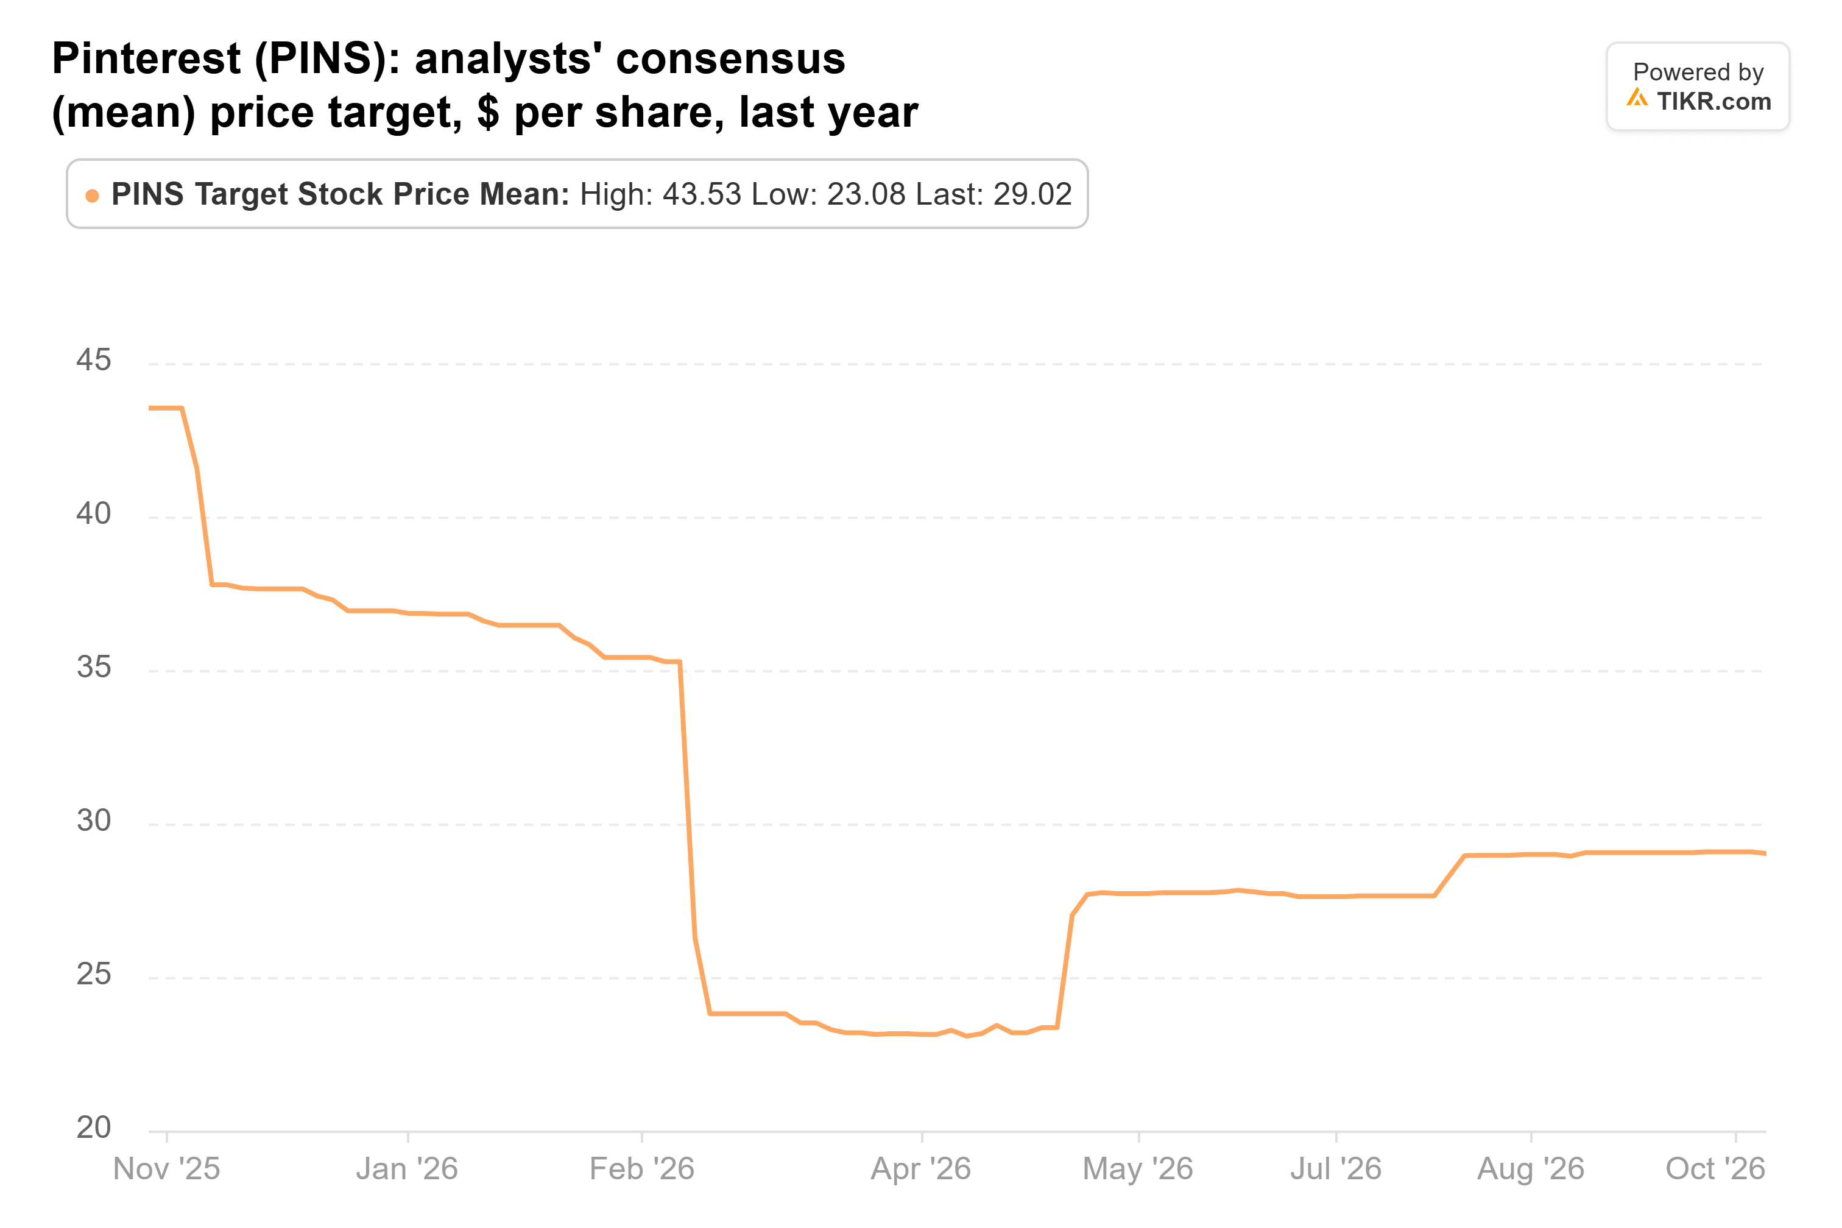Select the PINS Target Stock Price Mean legend
This screenshot has height=1228, width=1842.
tap(577, 194)
